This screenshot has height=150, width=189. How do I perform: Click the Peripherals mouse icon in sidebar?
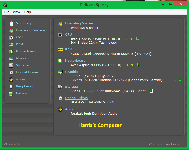pos(11,86)
